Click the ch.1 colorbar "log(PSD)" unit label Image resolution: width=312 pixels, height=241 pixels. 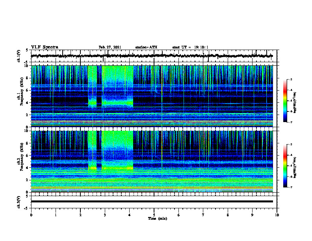point(295,103)
